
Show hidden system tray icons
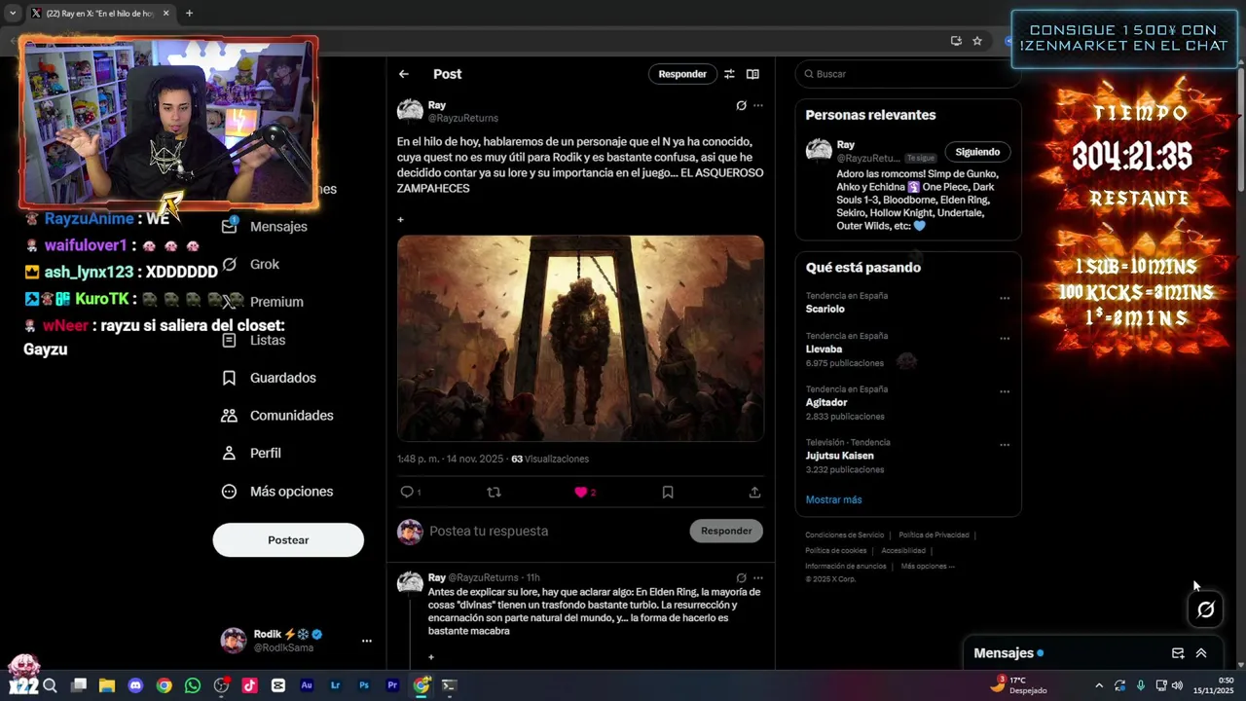point(1099,685)
